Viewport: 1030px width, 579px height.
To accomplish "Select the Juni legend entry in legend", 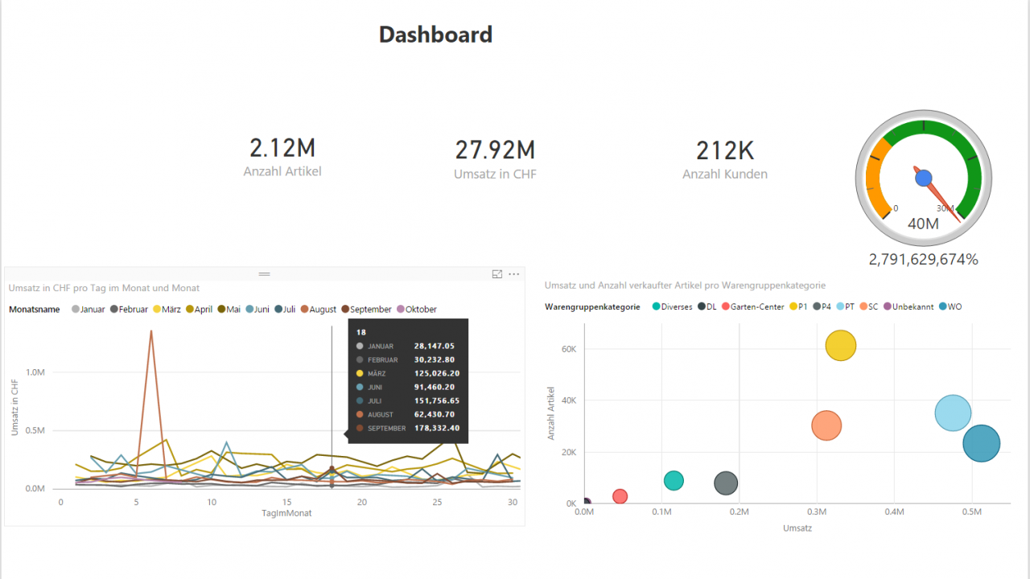I will coord(258,309).
